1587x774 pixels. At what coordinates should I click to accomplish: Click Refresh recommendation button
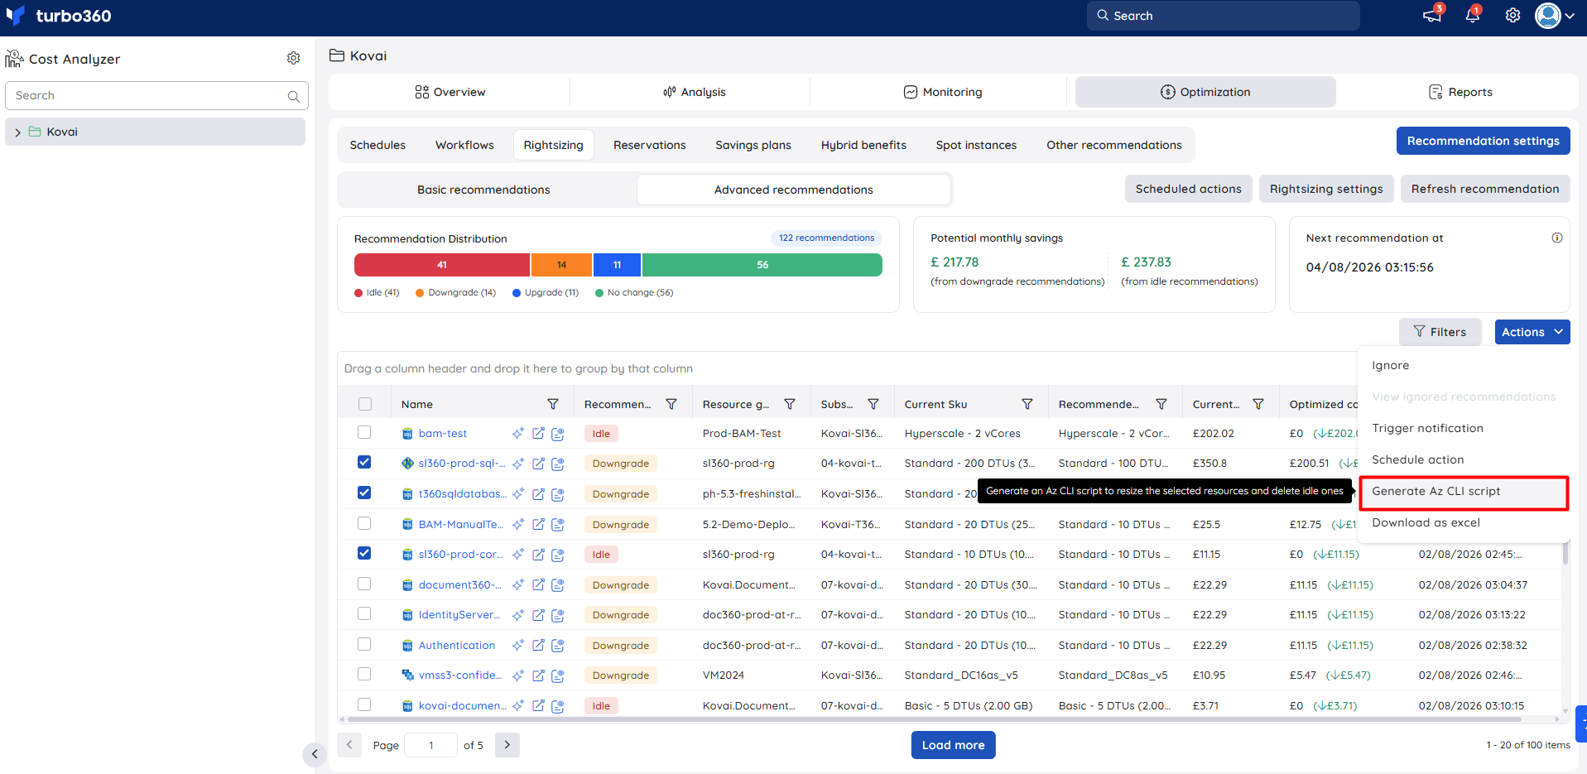pos(1485,189)
